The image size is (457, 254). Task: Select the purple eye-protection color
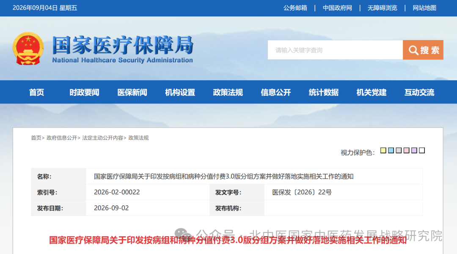click(414, 150)
